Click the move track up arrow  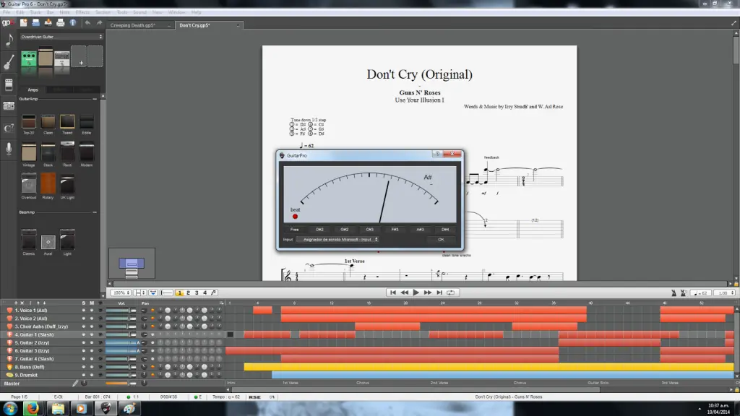(38, 303)
